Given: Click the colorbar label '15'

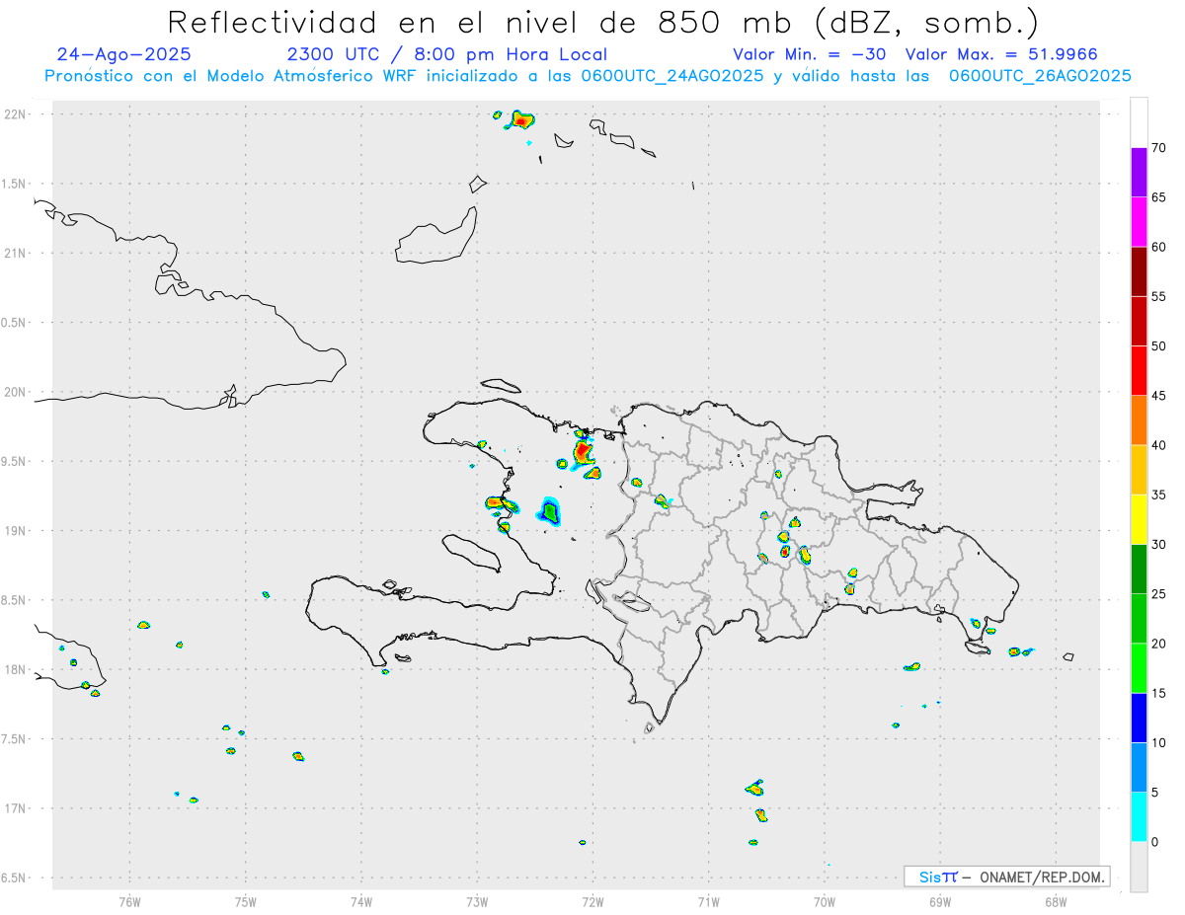Looking at the screenshot, I should point(1158,694).
